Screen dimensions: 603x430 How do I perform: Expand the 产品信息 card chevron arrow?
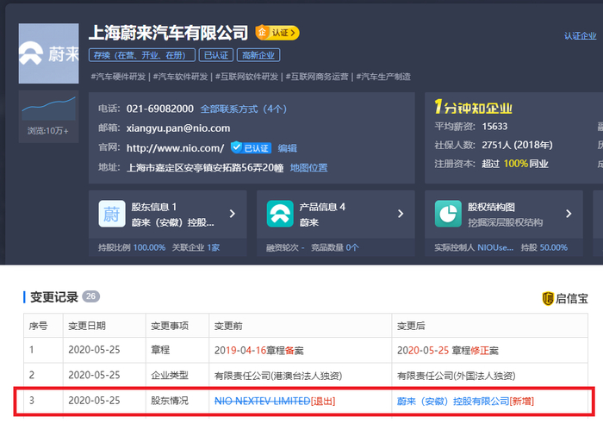coord(401,214)
